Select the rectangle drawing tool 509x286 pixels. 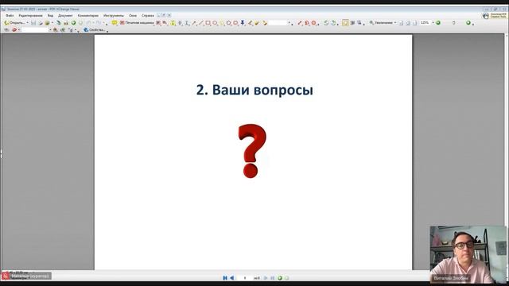(x=208, y=23)
